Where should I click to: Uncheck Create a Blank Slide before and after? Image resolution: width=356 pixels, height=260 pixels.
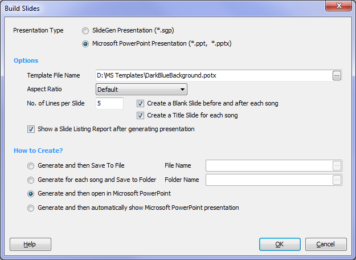coord(140,104)
